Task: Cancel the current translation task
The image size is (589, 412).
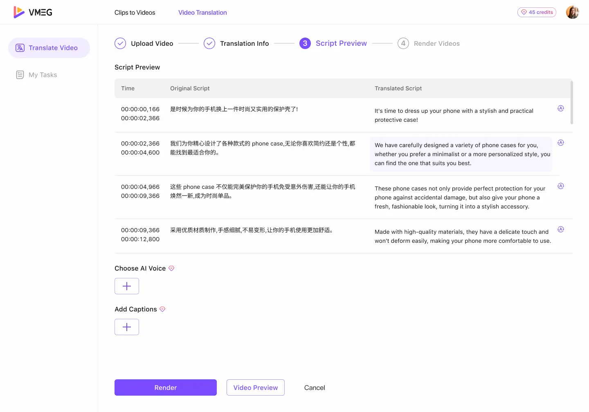Action: click(x=314, y=387)
